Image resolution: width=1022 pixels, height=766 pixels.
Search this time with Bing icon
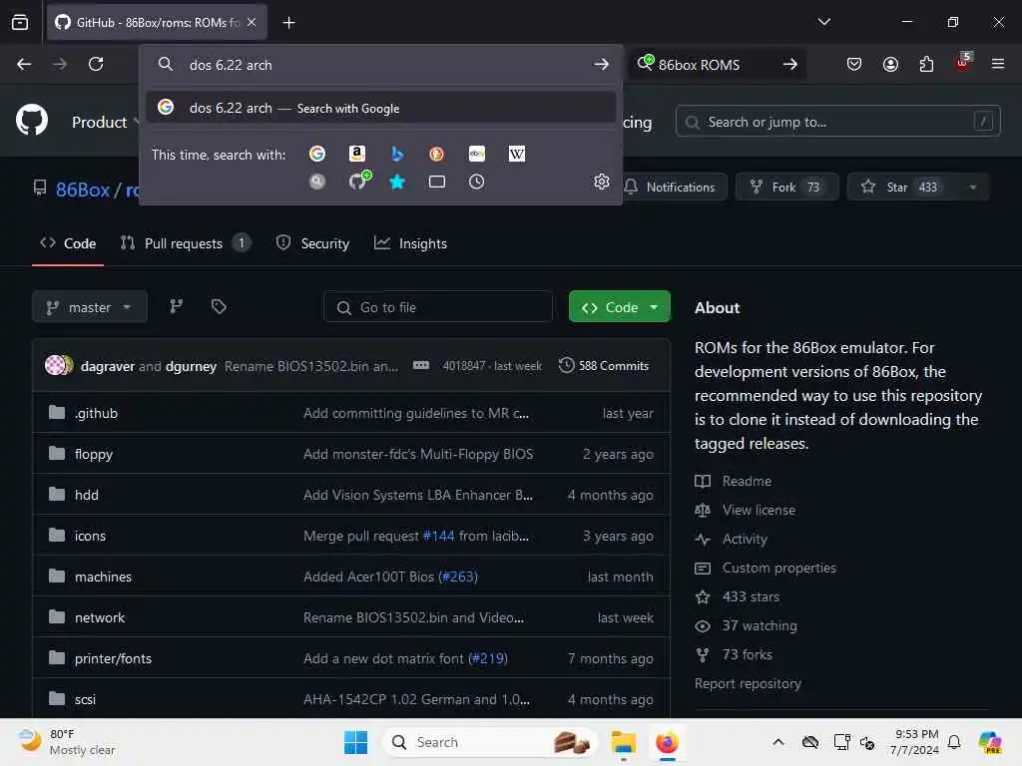click(x=397, y=154)
